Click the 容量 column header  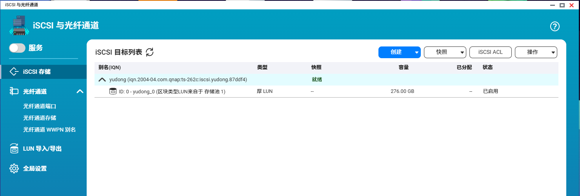[404, 67]
